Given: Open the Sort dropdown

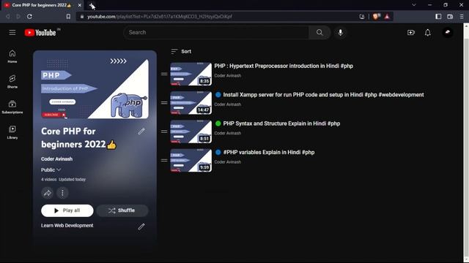Looking at the screenshot, I should coord(181,51).
